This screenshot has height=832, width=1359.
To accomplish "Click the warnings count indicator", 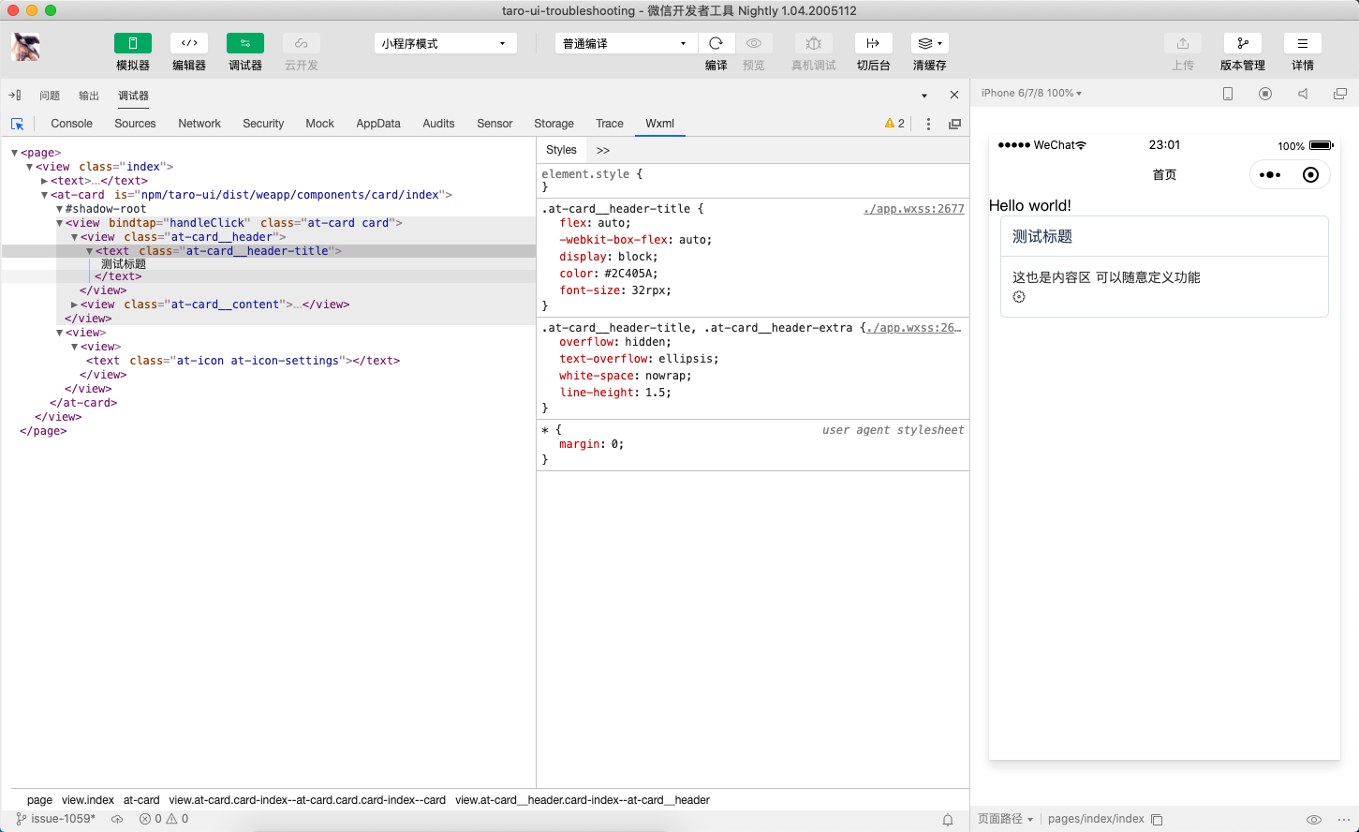I will pyautogui.click(x=895, y=124).
